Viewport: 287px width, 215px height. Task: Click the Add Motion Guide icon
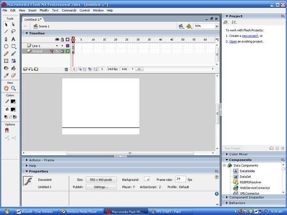pyautogui.click(x=31, y=69)
